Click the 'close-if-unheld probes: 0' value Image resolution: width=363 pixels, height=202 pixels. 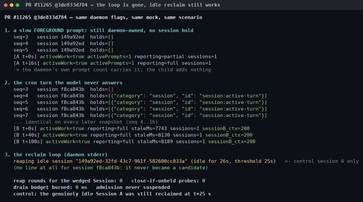tap(168, 181)
